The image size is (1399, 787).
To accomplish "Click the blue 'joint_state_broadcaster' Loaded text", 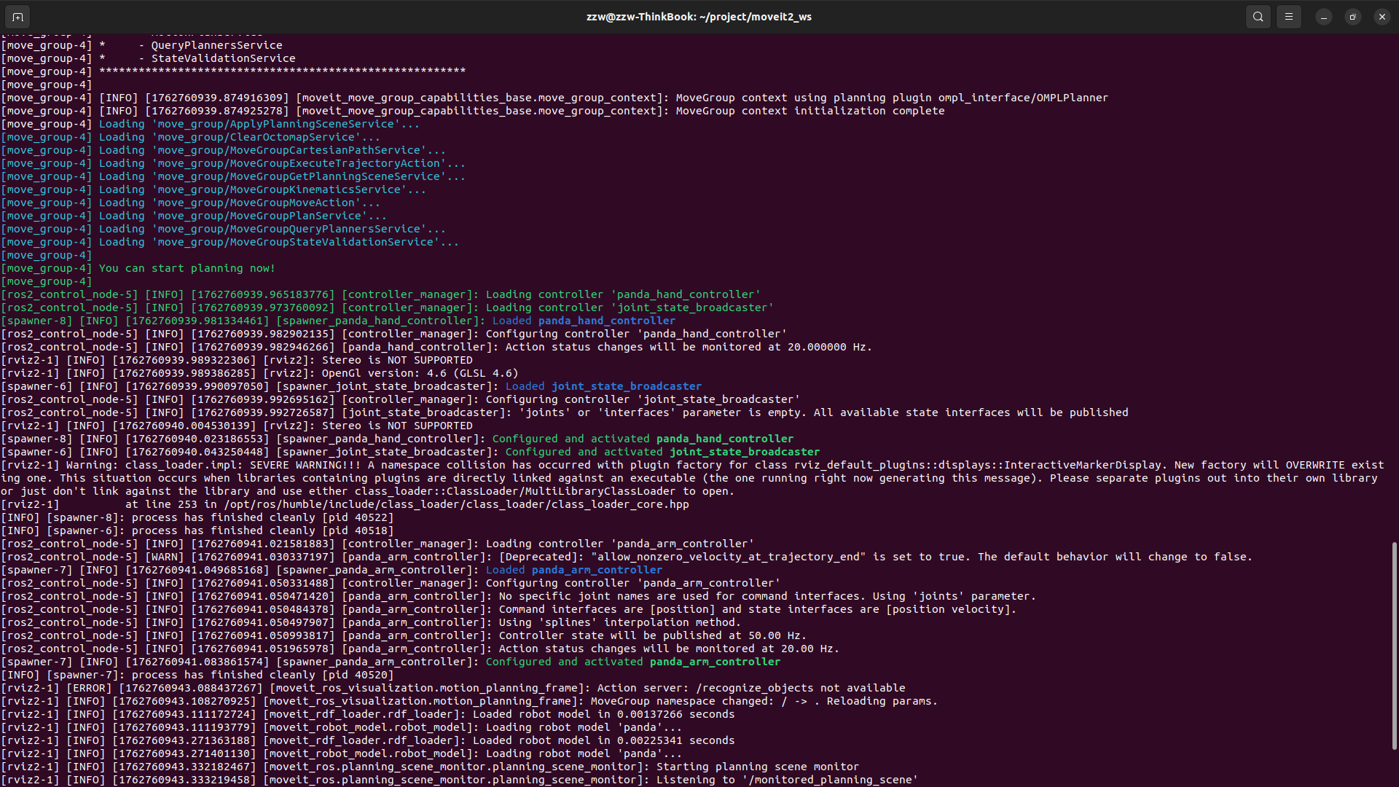I will click(x=626, y=386).
